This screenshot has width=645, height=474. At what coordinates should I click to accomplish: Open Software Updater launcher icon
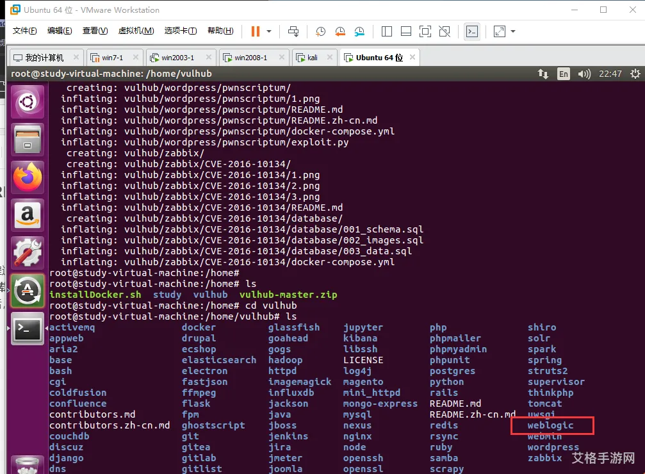point(28,291)
